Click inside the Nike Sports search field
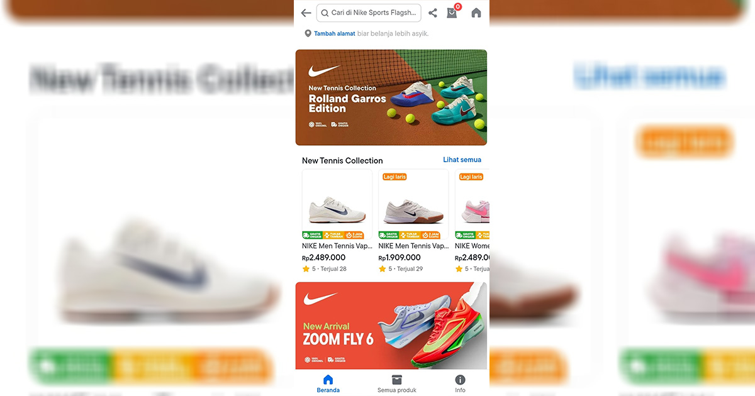This screenshot has width=755, height=396. point(369,13)
